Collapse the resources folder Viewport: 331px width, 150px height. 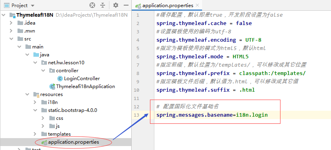coord(27,94)
